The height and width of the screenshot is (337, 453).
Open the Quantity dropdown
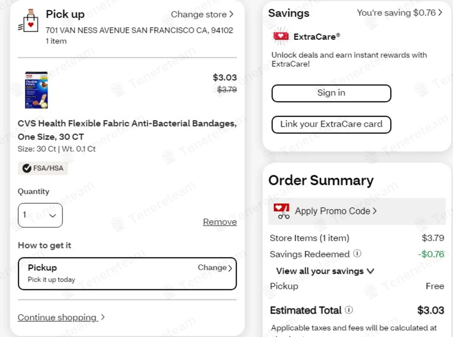tap(40, 215)
